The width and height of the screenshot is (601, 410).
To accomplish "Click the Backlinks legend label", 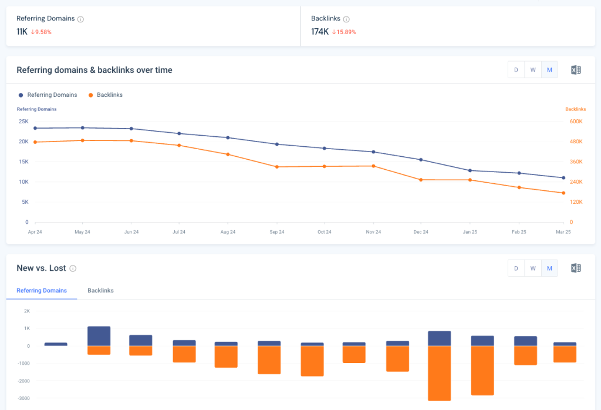I will click(x=105, y=95).
